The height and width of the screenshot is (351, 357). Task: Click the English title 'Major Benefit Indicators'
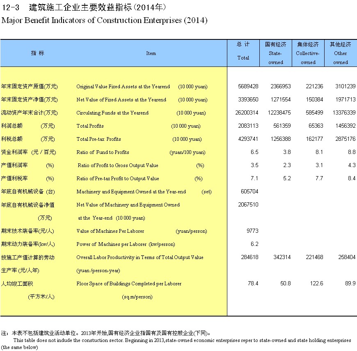point(105,20)
